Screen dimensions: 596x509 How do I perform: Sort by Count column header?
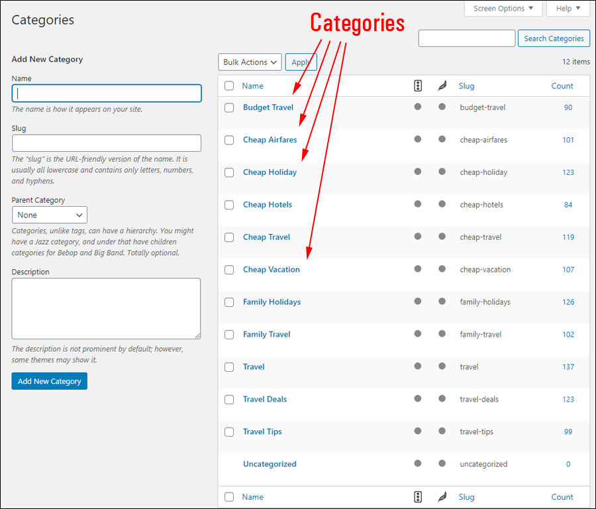562,85
